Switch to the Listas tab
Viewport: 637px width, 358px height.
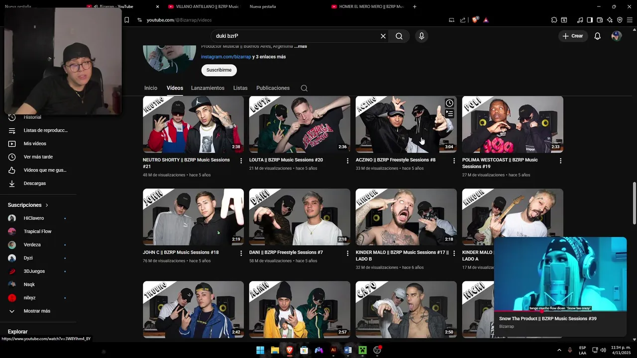240,88
